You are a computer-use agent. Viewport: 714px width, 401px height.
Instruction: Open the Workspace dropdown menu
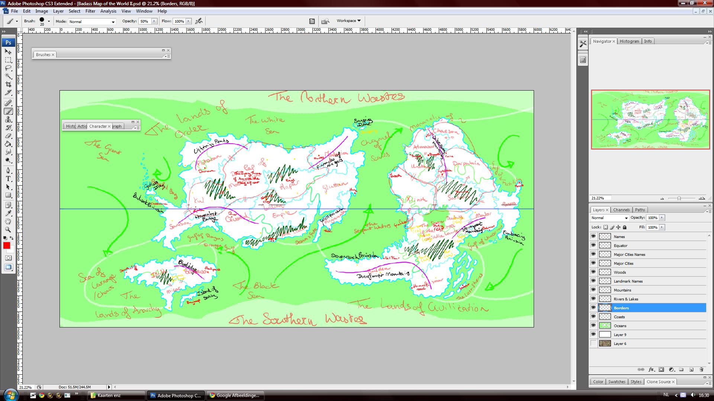click(348, 21)
